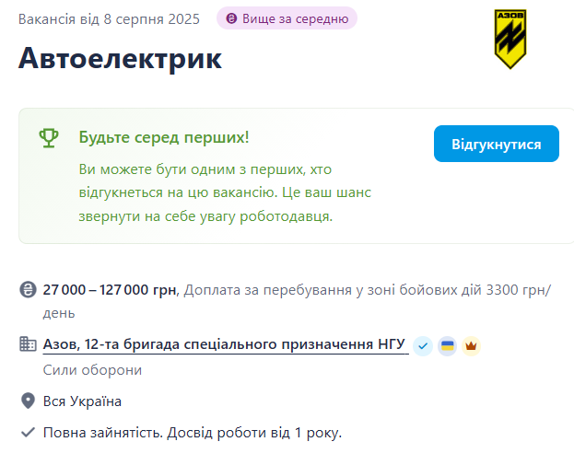
Task: Click the Автоелектрик vacancy title
Action: 120,58
